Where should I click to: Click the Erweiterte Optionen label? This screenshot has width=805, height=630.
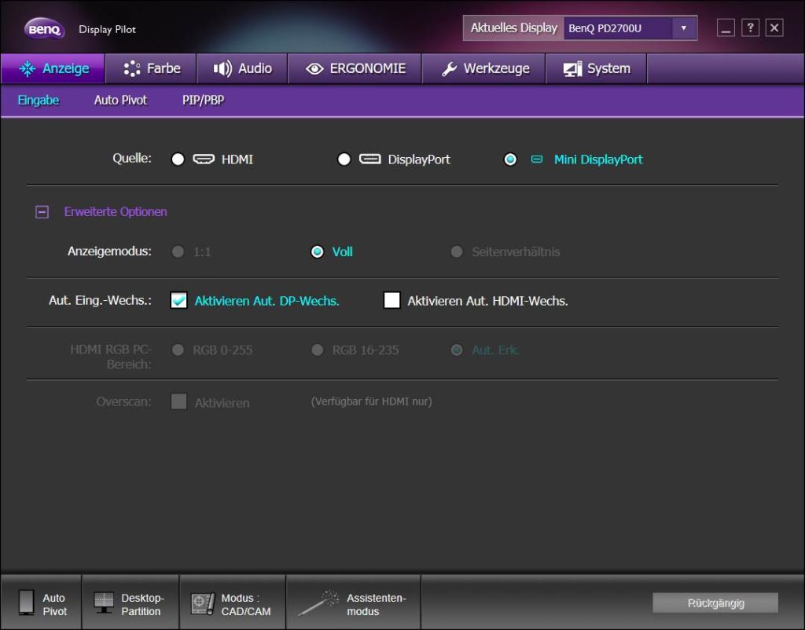116,212
